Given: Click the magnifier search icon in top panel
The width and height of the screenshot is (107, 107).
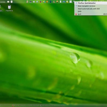Looking at the screenshot, I should (12, 2).
